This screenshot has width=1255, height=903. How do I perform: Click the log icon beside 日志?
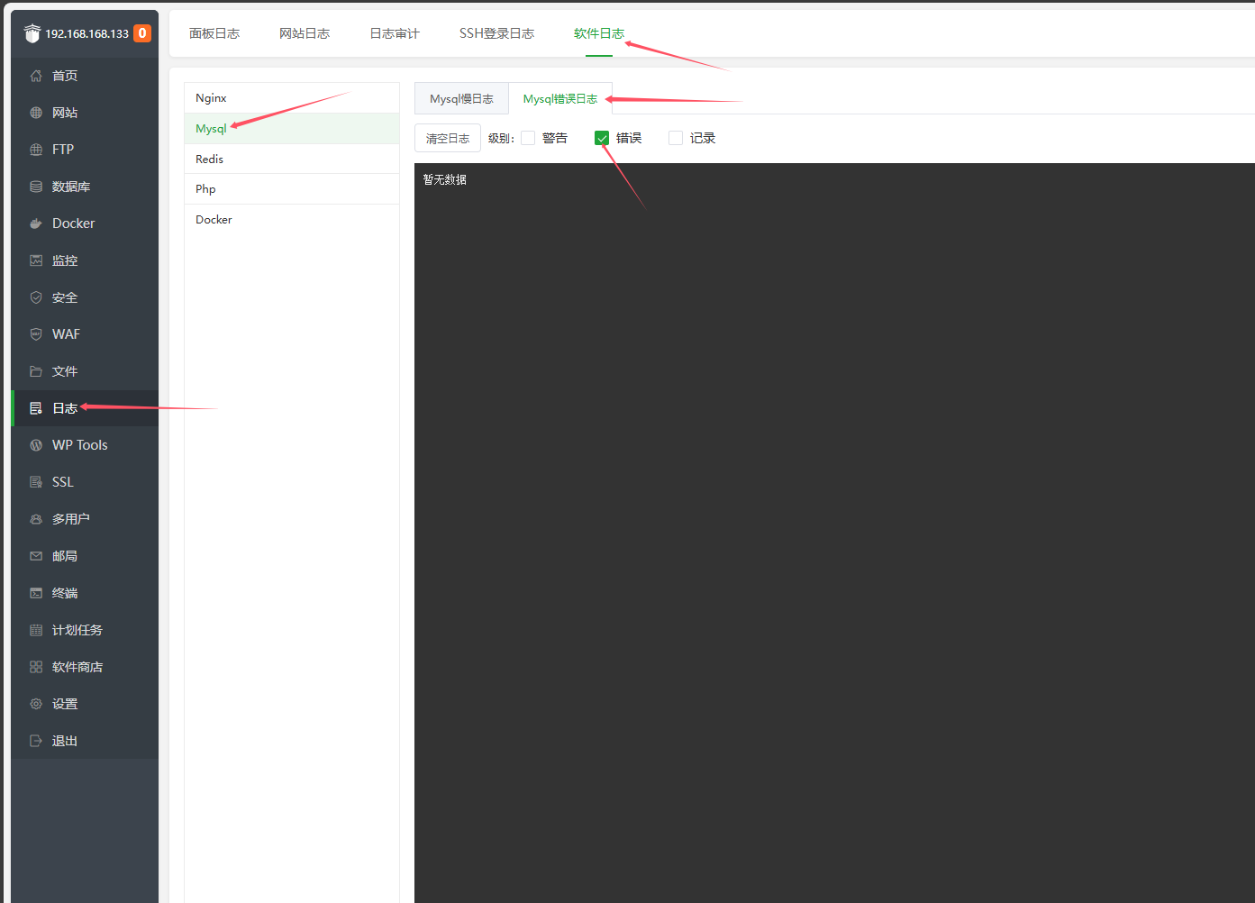point(36,408)
